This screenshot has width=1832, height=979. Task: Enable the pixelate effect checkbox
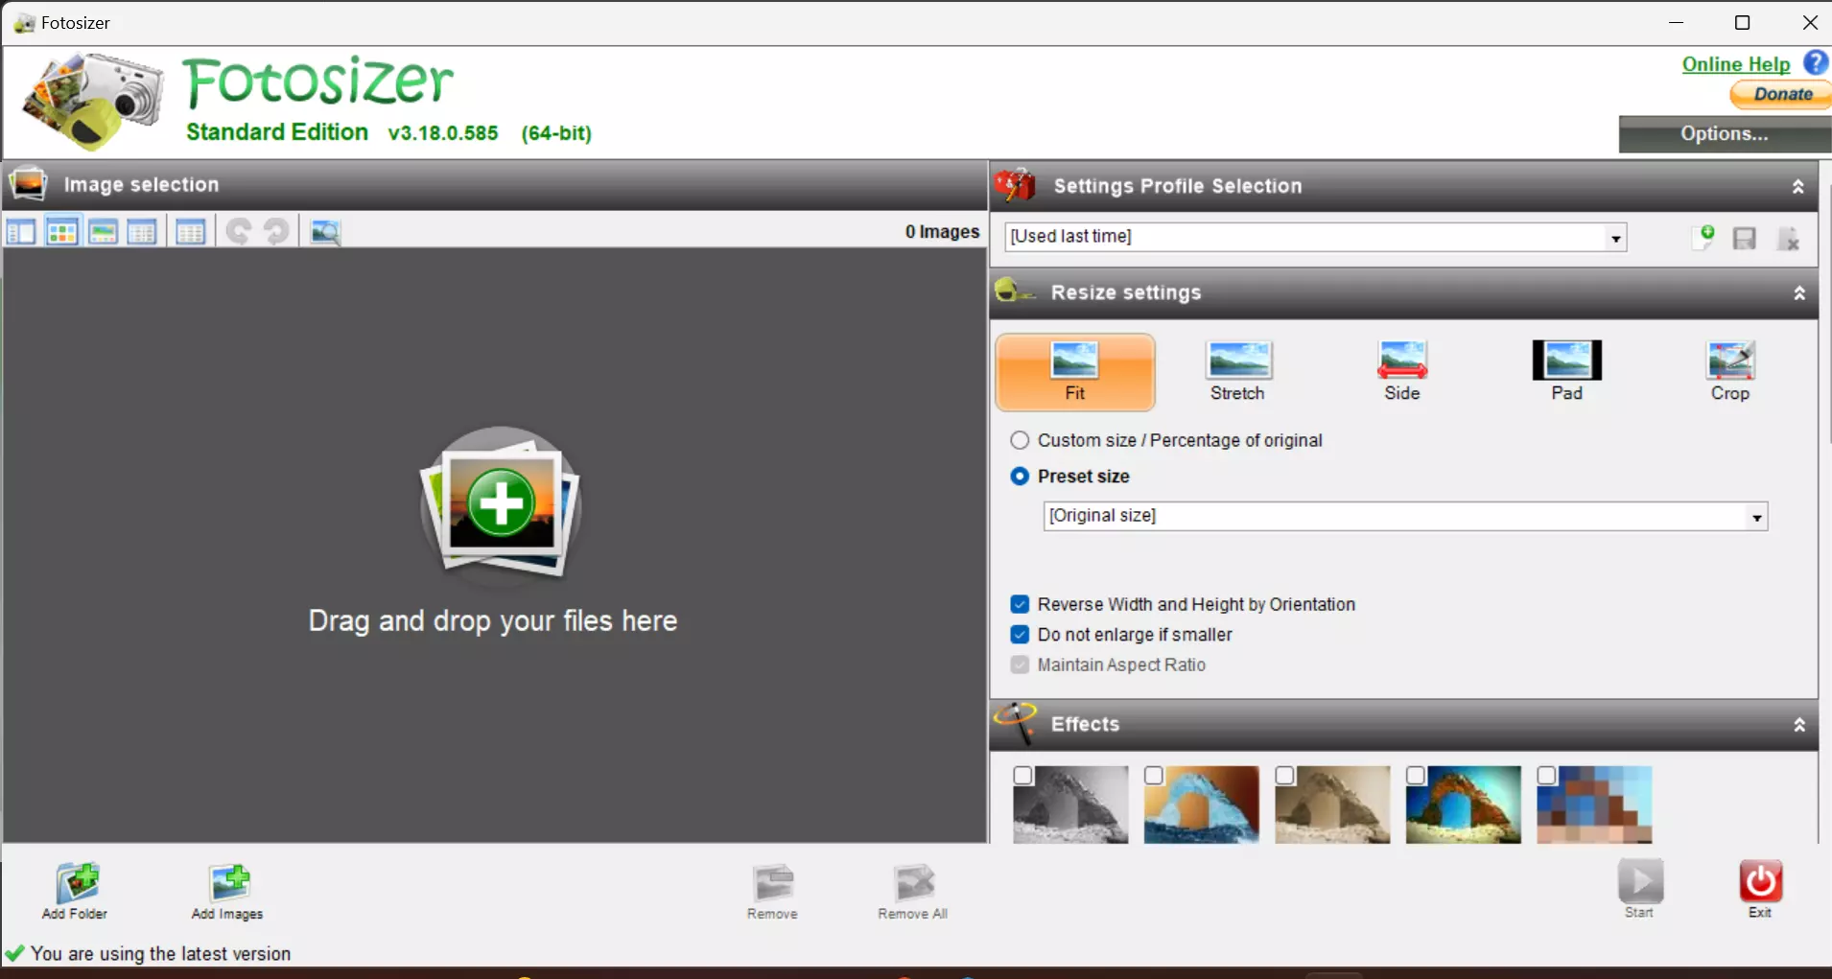1546,776
